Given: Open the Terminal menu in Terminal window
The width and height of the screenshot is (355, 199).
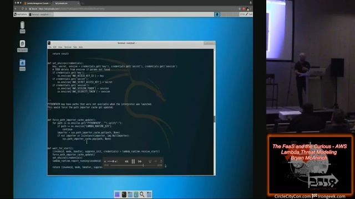Looking at the screenshot, I should (68, 47).
